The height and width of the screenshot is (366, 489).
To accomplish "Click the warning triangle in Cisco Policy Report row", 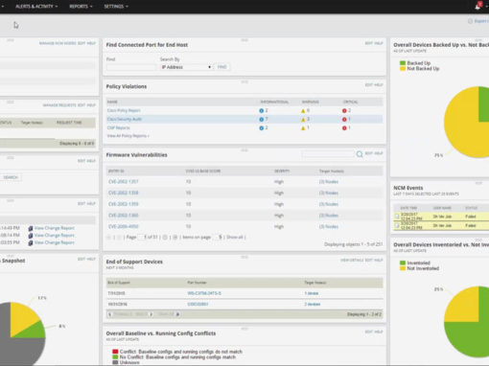I will [x=303, y=111].
